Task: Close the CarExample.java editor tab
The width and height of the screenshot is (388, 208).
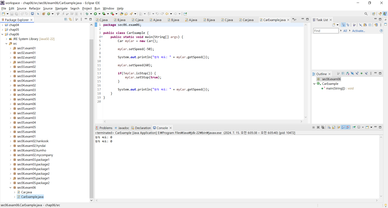Action: 288,20
